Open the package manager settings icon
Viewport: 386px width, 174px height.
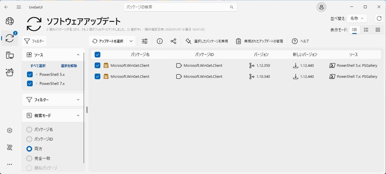pyautogui.click(x=10, y=147)
